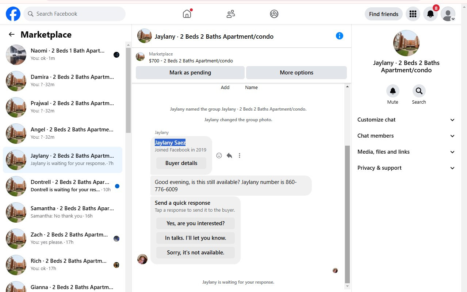Search in conversation magnifier icon
Image resolution: width=467 pixels, height=292 pixels.
coord(419,91)
